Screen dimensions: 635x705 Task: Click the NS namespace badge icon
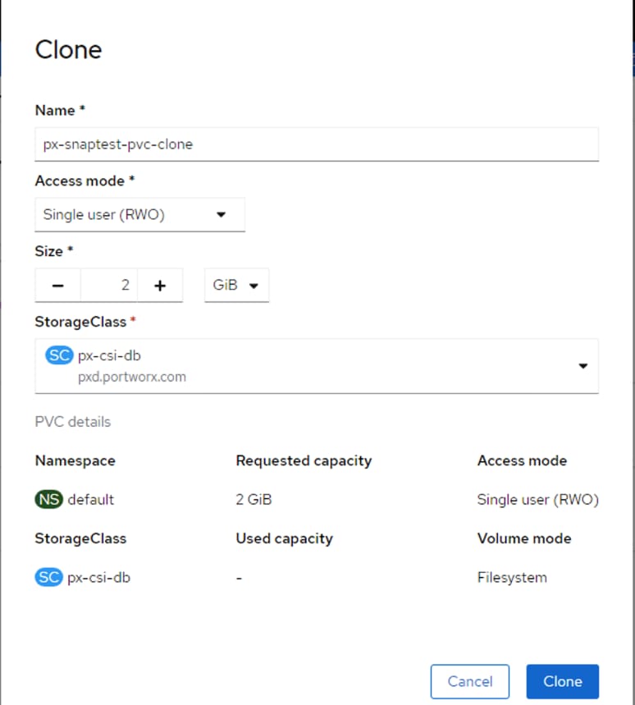tap(49, 499)
